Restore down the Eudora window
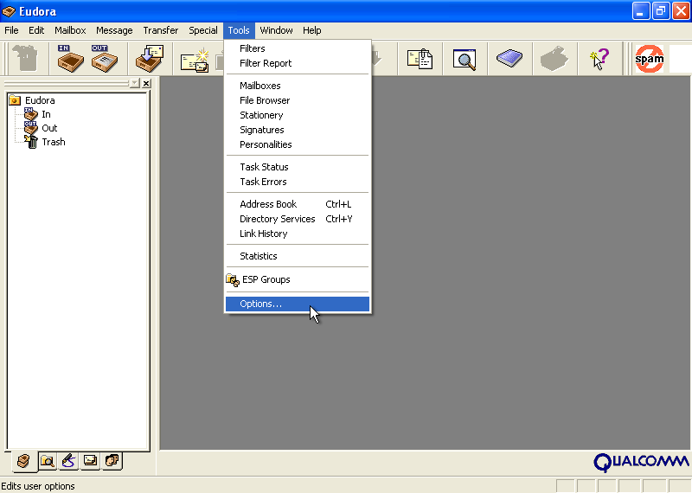692x493 pixels. (x=661, y=11)
